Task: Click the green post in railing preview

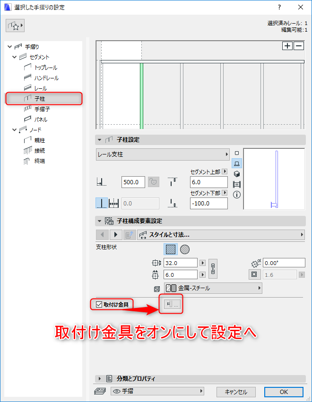Action: (141, 96)
